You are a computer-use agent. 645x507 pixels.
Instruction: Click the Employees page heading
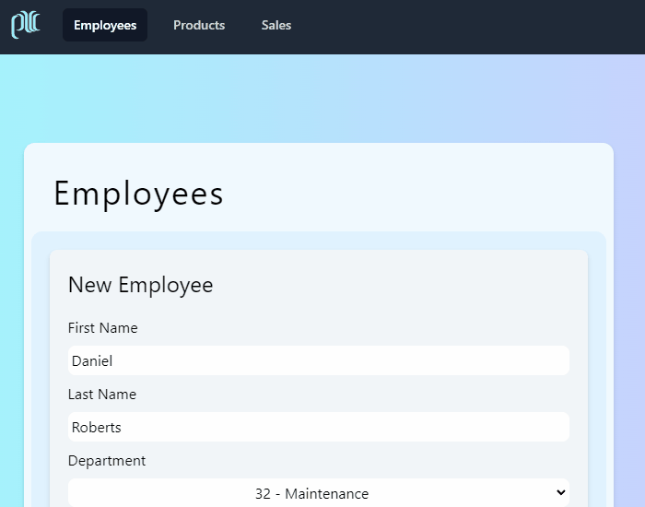click(138, 194)
